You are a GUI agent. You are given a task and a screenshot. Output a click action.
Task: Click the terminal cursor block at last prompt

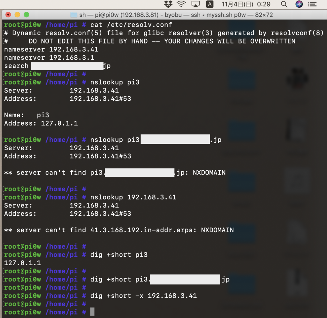click(92, 312)
